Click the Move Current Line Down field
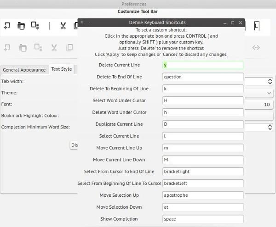Screen dimensions: 276x227 coord(203,160)
